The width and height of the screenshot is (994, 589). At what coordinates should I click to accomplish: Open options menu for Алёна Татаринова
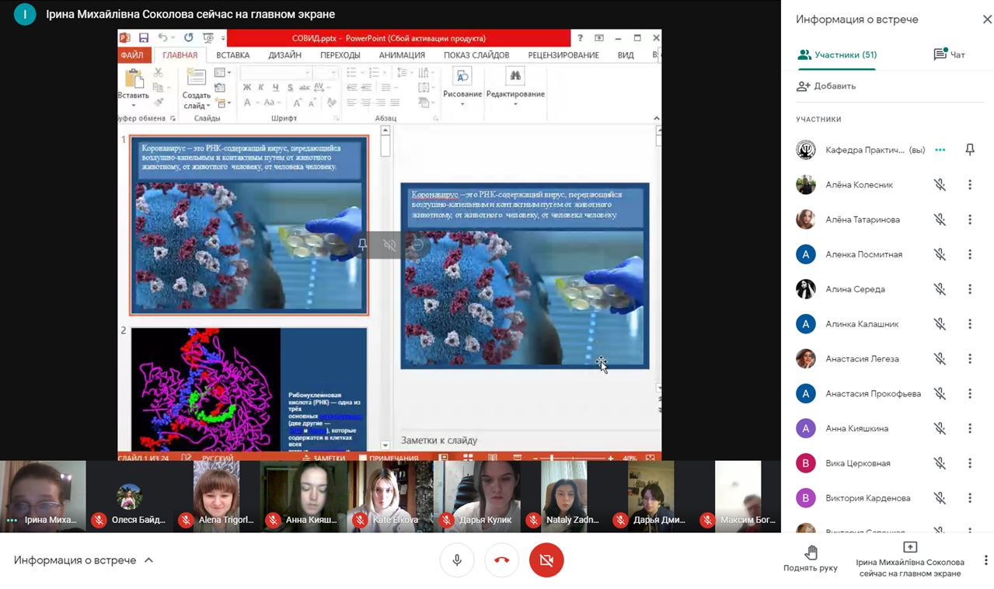[x=970, y=220]
